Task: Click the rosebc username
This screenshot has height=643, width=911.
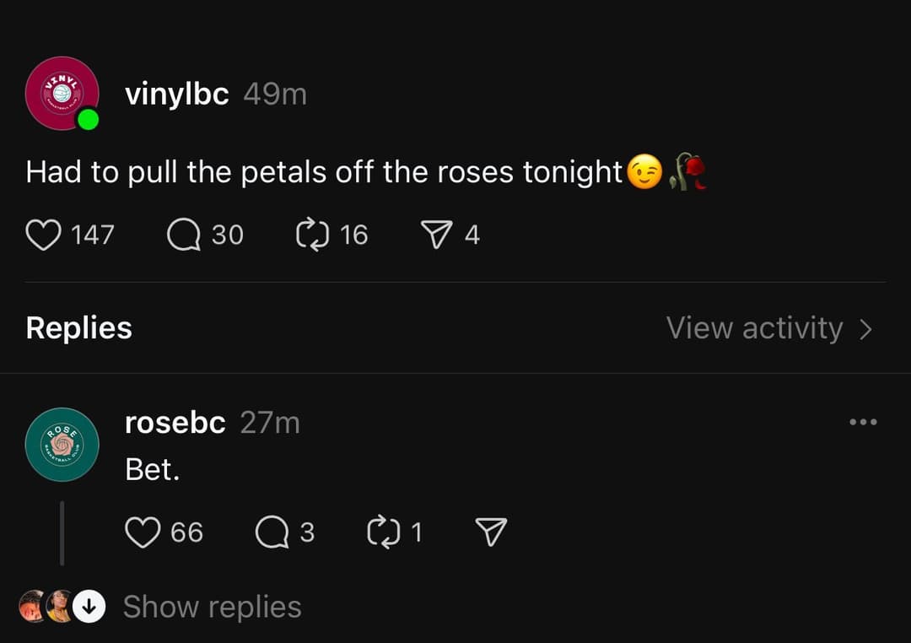Action: point(175,422)
